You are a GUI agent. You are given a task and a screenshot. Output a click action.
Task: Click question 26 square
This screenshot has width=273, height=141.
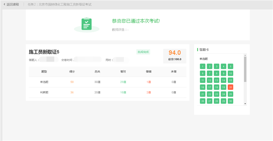click(203, 101)
